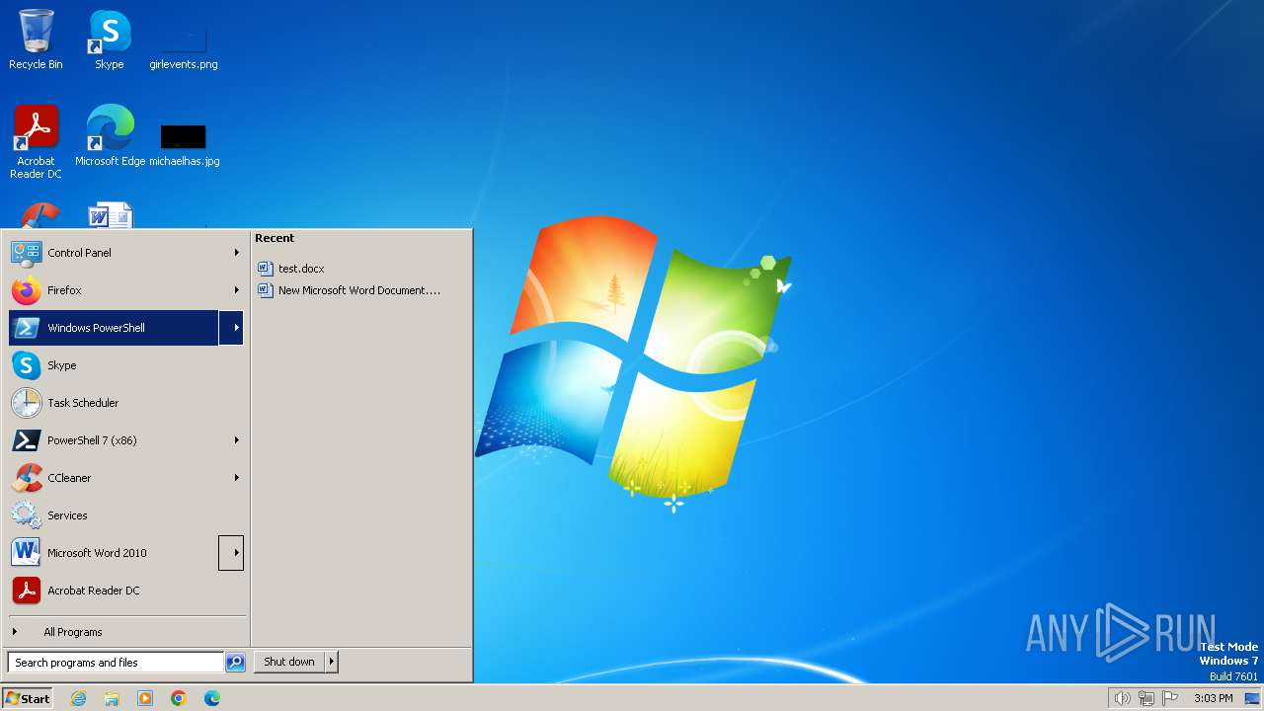The image size is (1264, 711).
Task: Click the Microsoft Word 2010 icon
Action: [27, 553]
